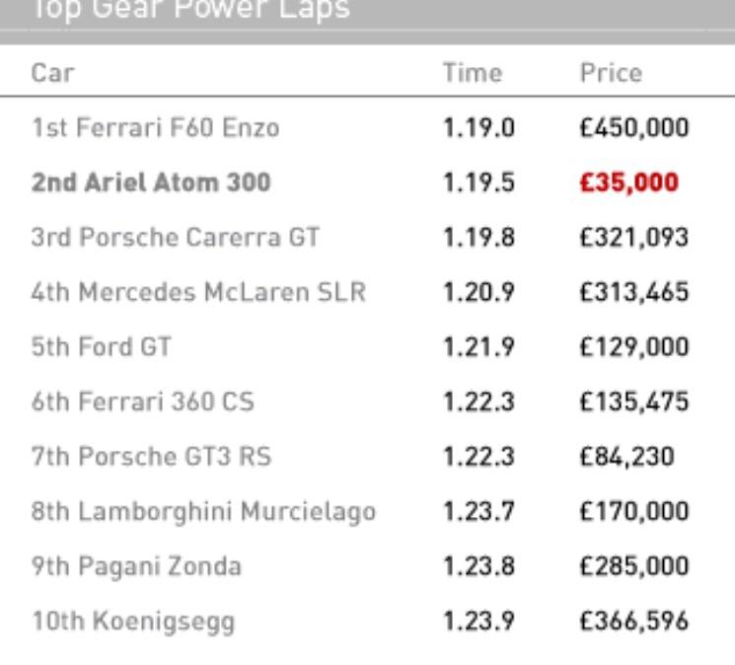Select the Time column header

pos(473,73)
